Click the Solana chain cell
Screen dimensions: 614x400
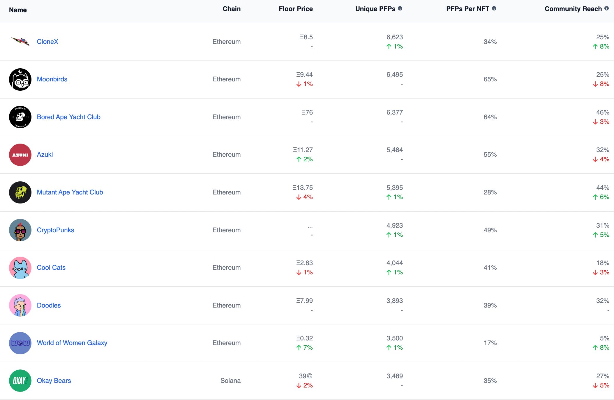230,381
